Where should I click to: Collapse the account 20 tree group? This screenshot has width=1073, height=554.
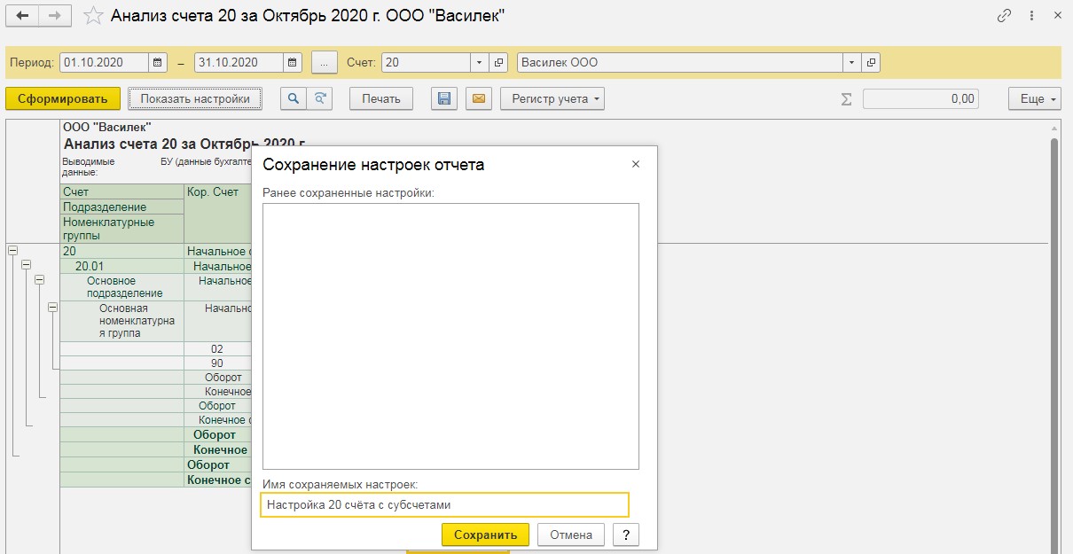[12, 251]
